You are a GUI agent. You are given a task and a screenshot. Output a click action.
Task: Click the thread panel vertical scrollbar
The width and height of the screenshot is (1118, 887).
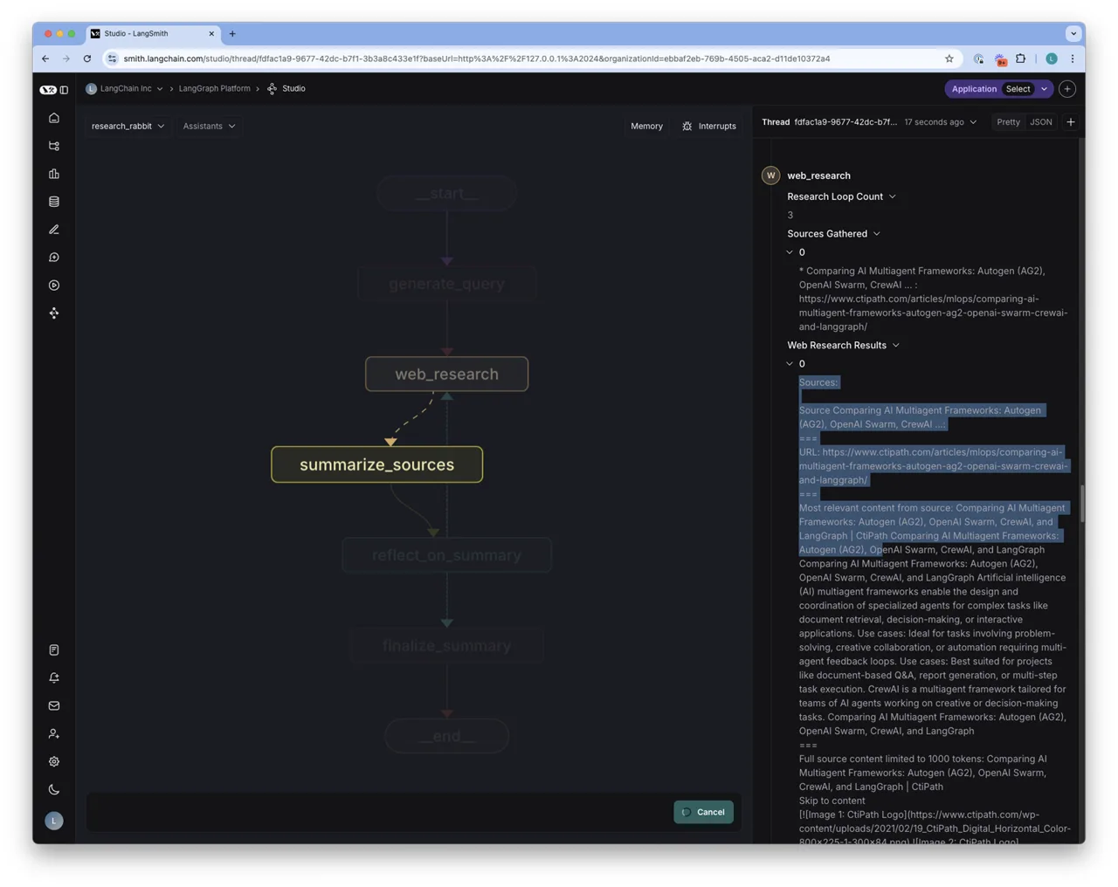[x=1081, y=504]
